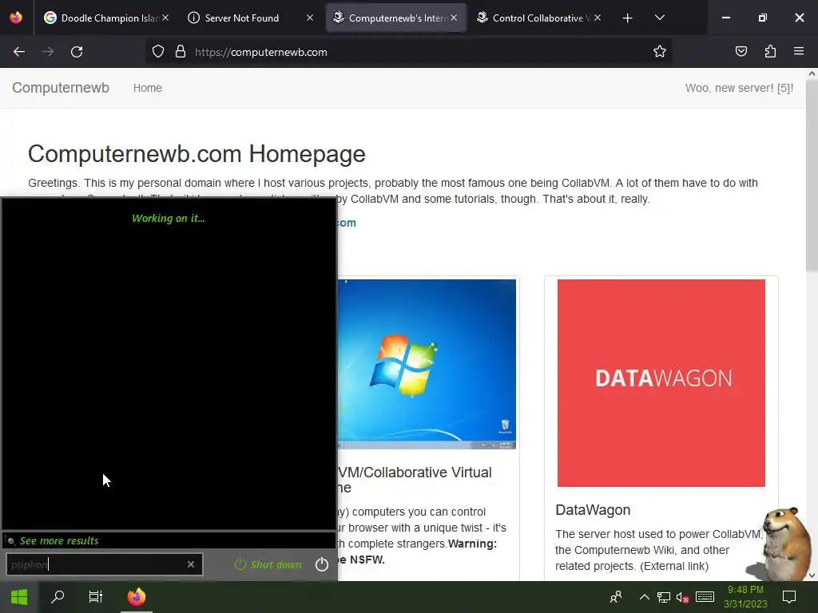Open the Extensions puzzle icon

tap(770, 52)
